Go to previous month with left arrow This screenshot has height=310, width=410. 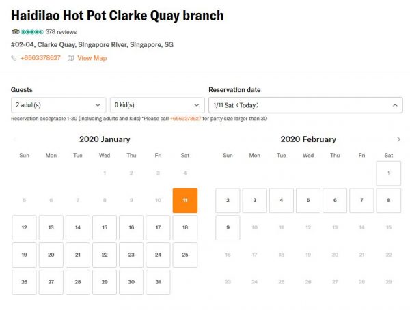point(14,139)
